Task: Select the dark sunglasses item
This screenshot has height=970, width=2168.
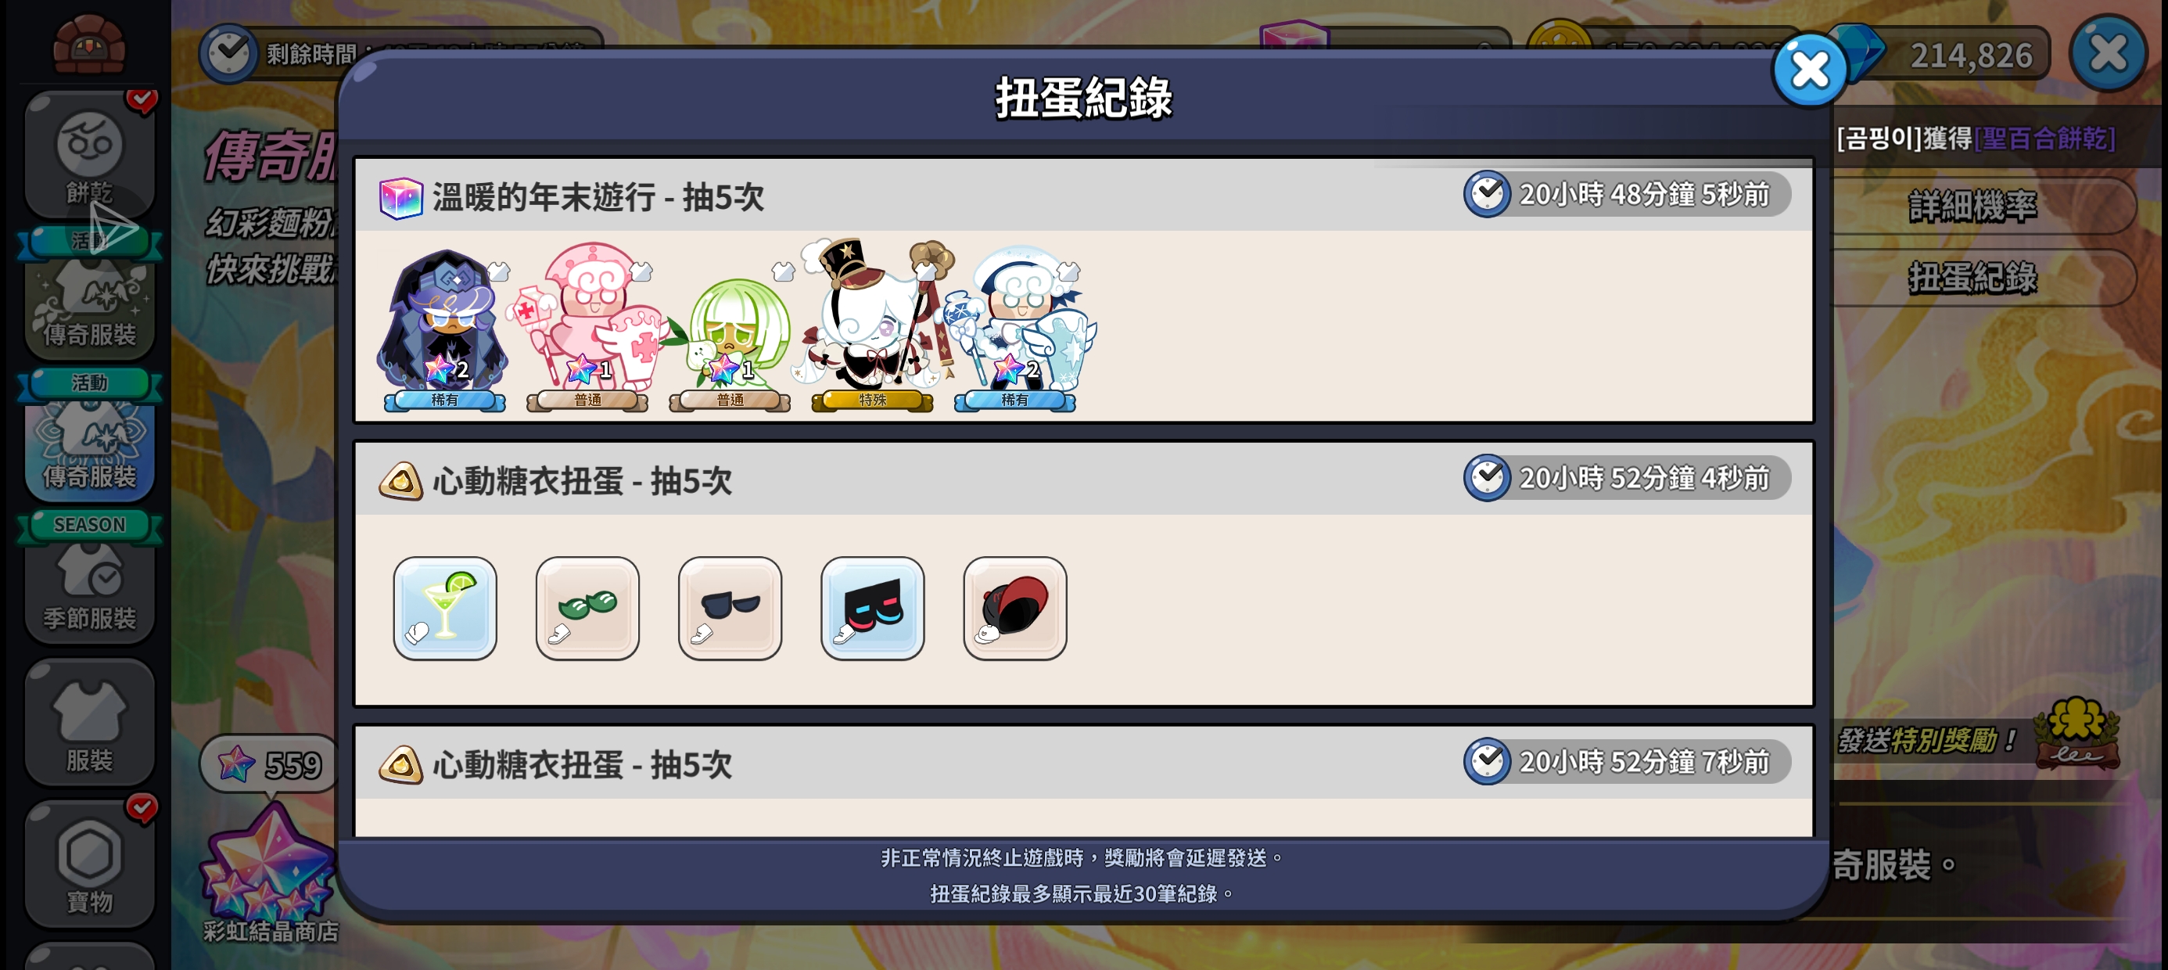Action: point(730,608)
